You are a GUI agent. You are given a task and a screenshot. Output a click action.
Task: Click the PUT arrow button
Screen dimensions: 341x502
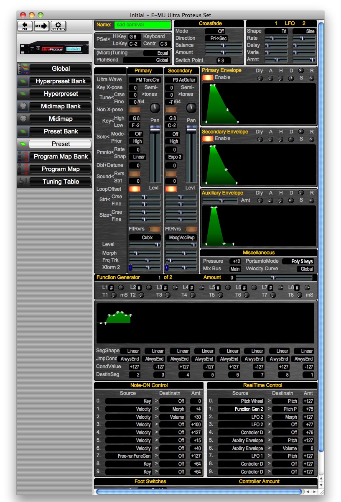click(25, 26)
